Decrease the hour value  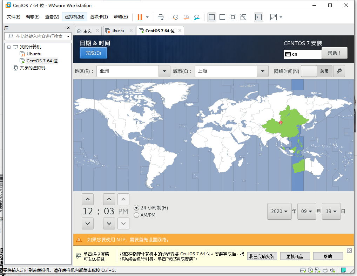point(88,223)
